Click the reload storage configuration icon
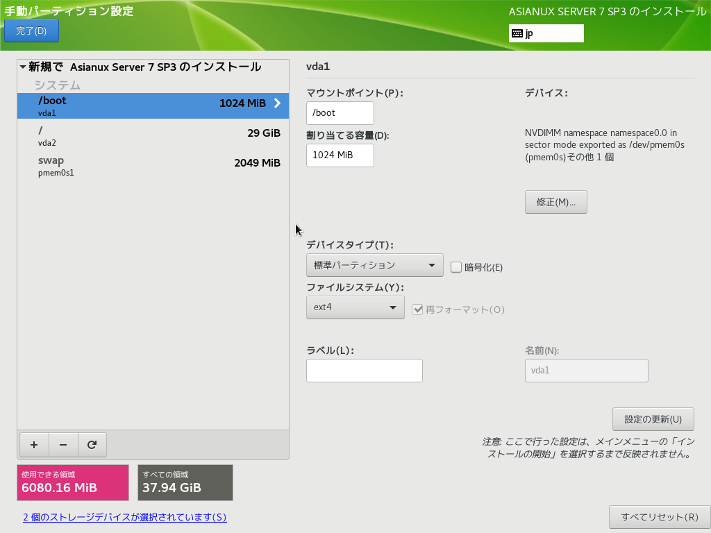 92,445
